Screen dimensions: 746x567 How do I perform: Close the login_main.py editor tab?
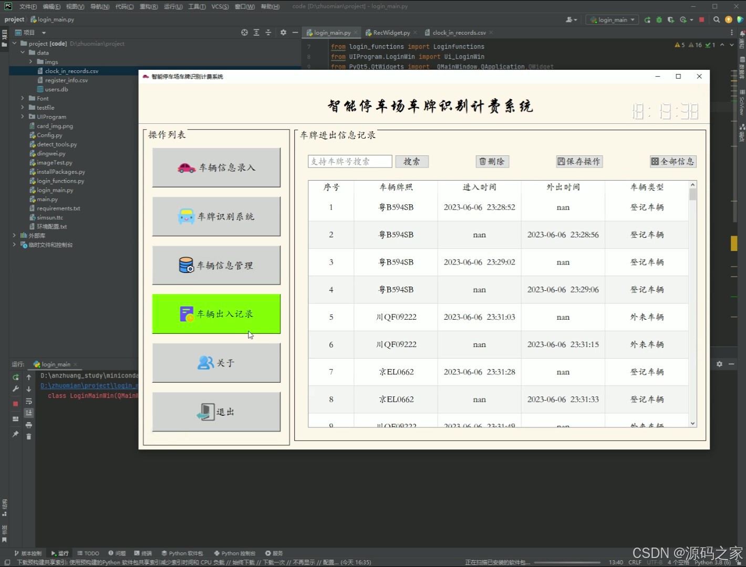point(356,33)
